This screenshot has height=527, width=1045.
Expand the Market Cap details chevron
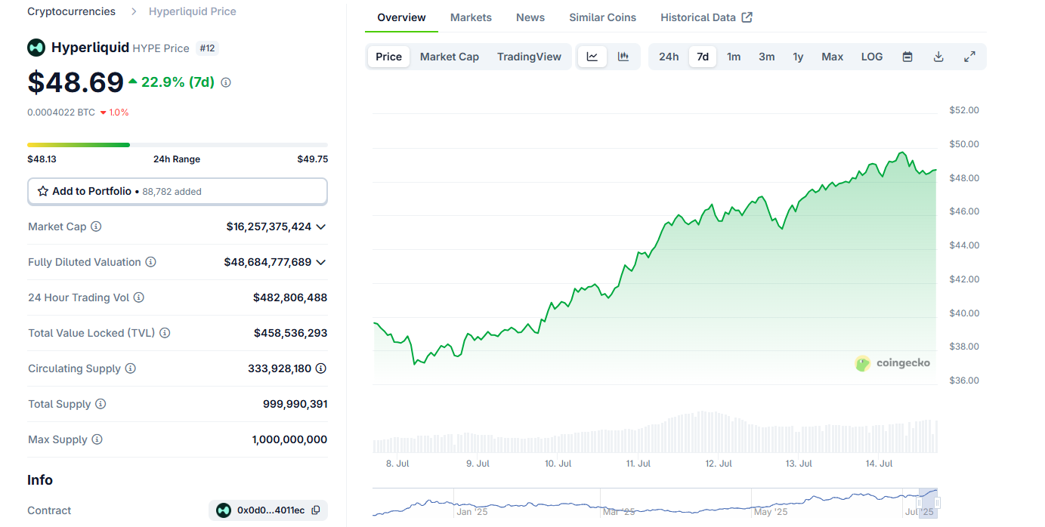click(321, 227)
